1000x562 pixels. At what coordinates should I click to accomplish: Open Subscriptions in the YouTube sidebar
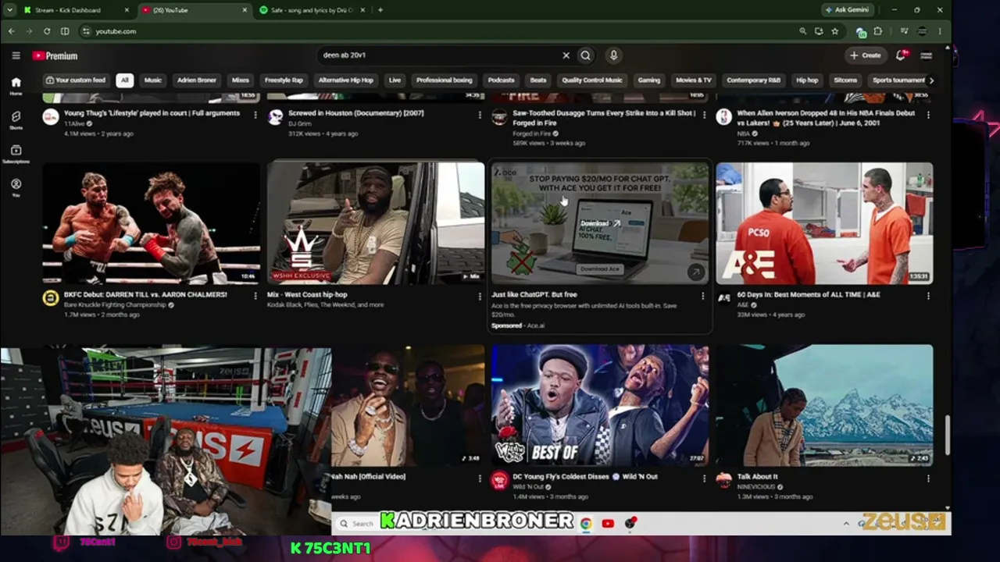(x=16, y=154)
